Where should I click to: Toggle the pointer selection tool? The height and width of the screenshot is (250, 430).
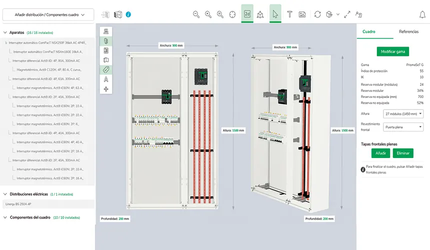275,14
